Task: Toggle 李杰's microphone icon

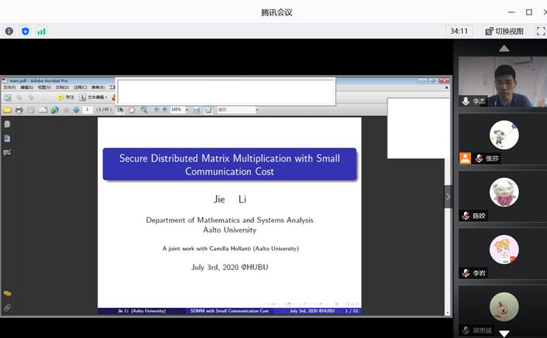Action: (466, 101)
